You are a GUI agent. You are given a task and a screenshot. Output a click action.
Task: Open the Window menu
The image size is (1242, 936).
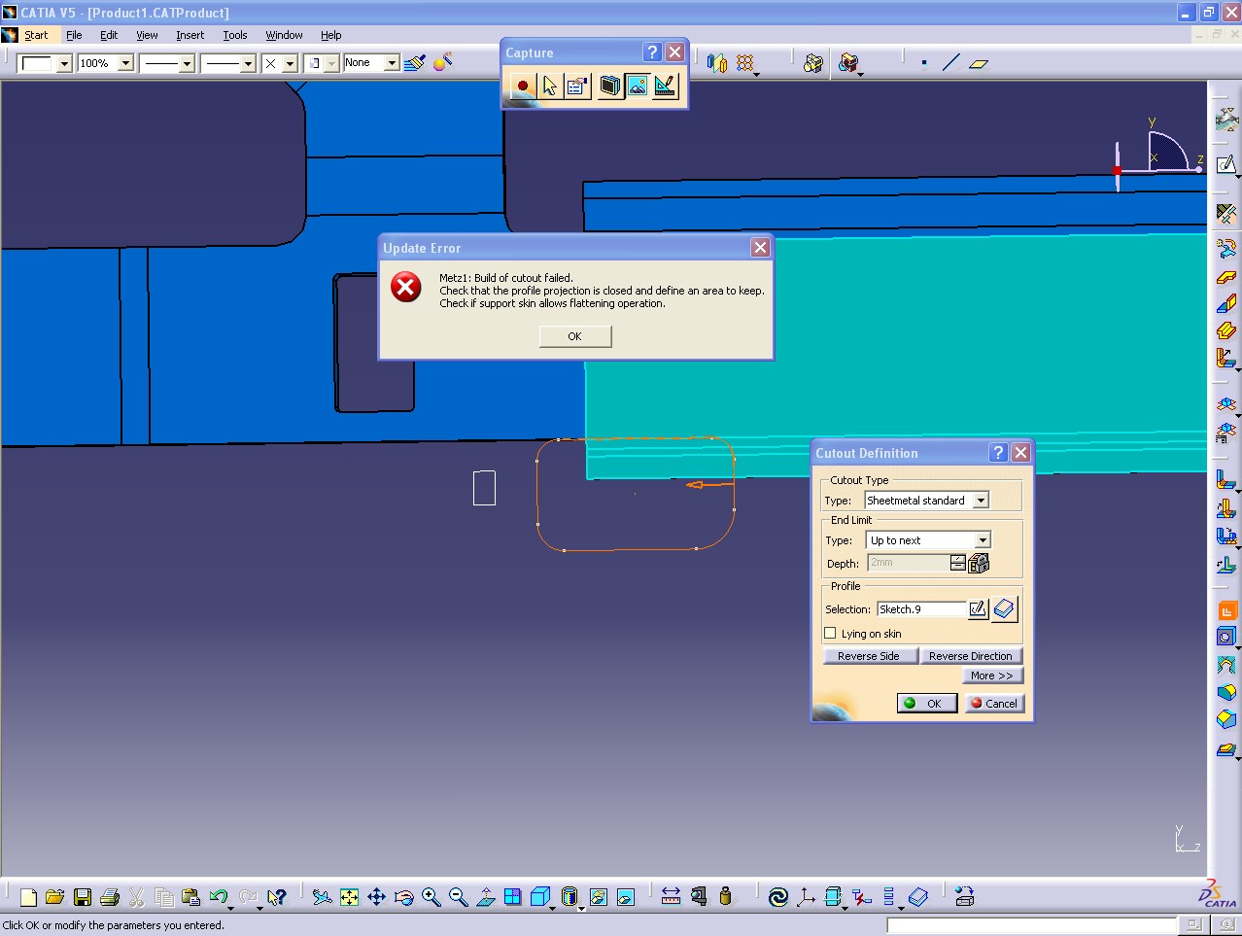pyautogui.click(x=284, y=35)
